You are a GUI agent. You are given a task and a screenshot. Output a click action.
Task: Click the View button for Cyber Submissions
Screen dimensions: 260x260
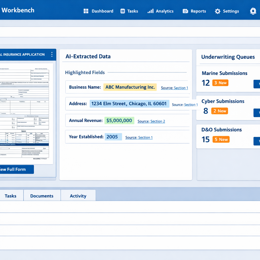[257, 113]
